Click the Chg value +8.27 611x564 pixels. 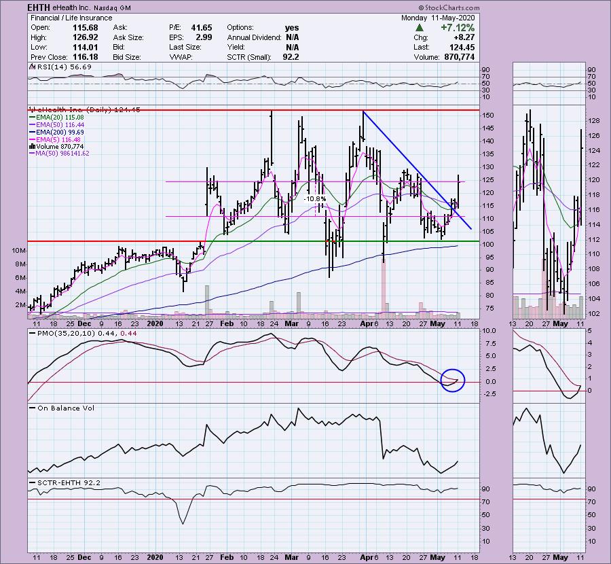464,37
